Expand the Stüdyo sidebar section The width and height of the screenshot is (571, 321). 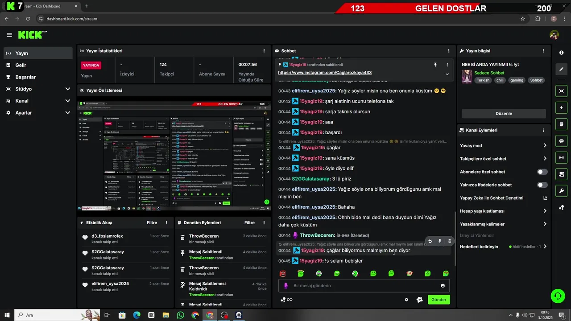(x=38, y=89)
